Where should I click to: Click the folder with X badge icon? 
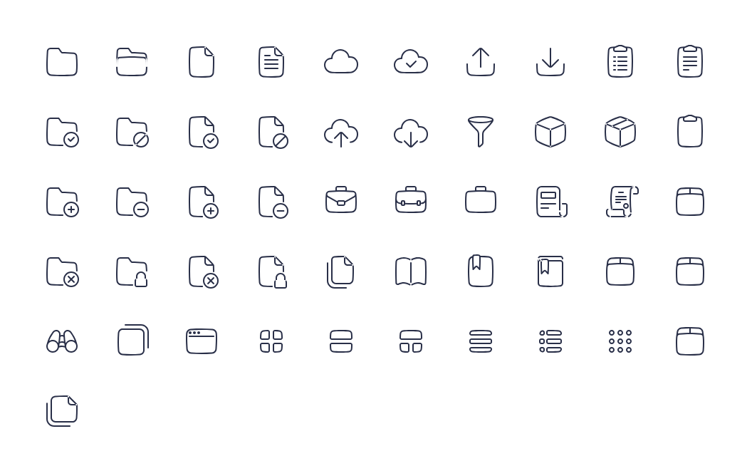[x=63, y=271]
